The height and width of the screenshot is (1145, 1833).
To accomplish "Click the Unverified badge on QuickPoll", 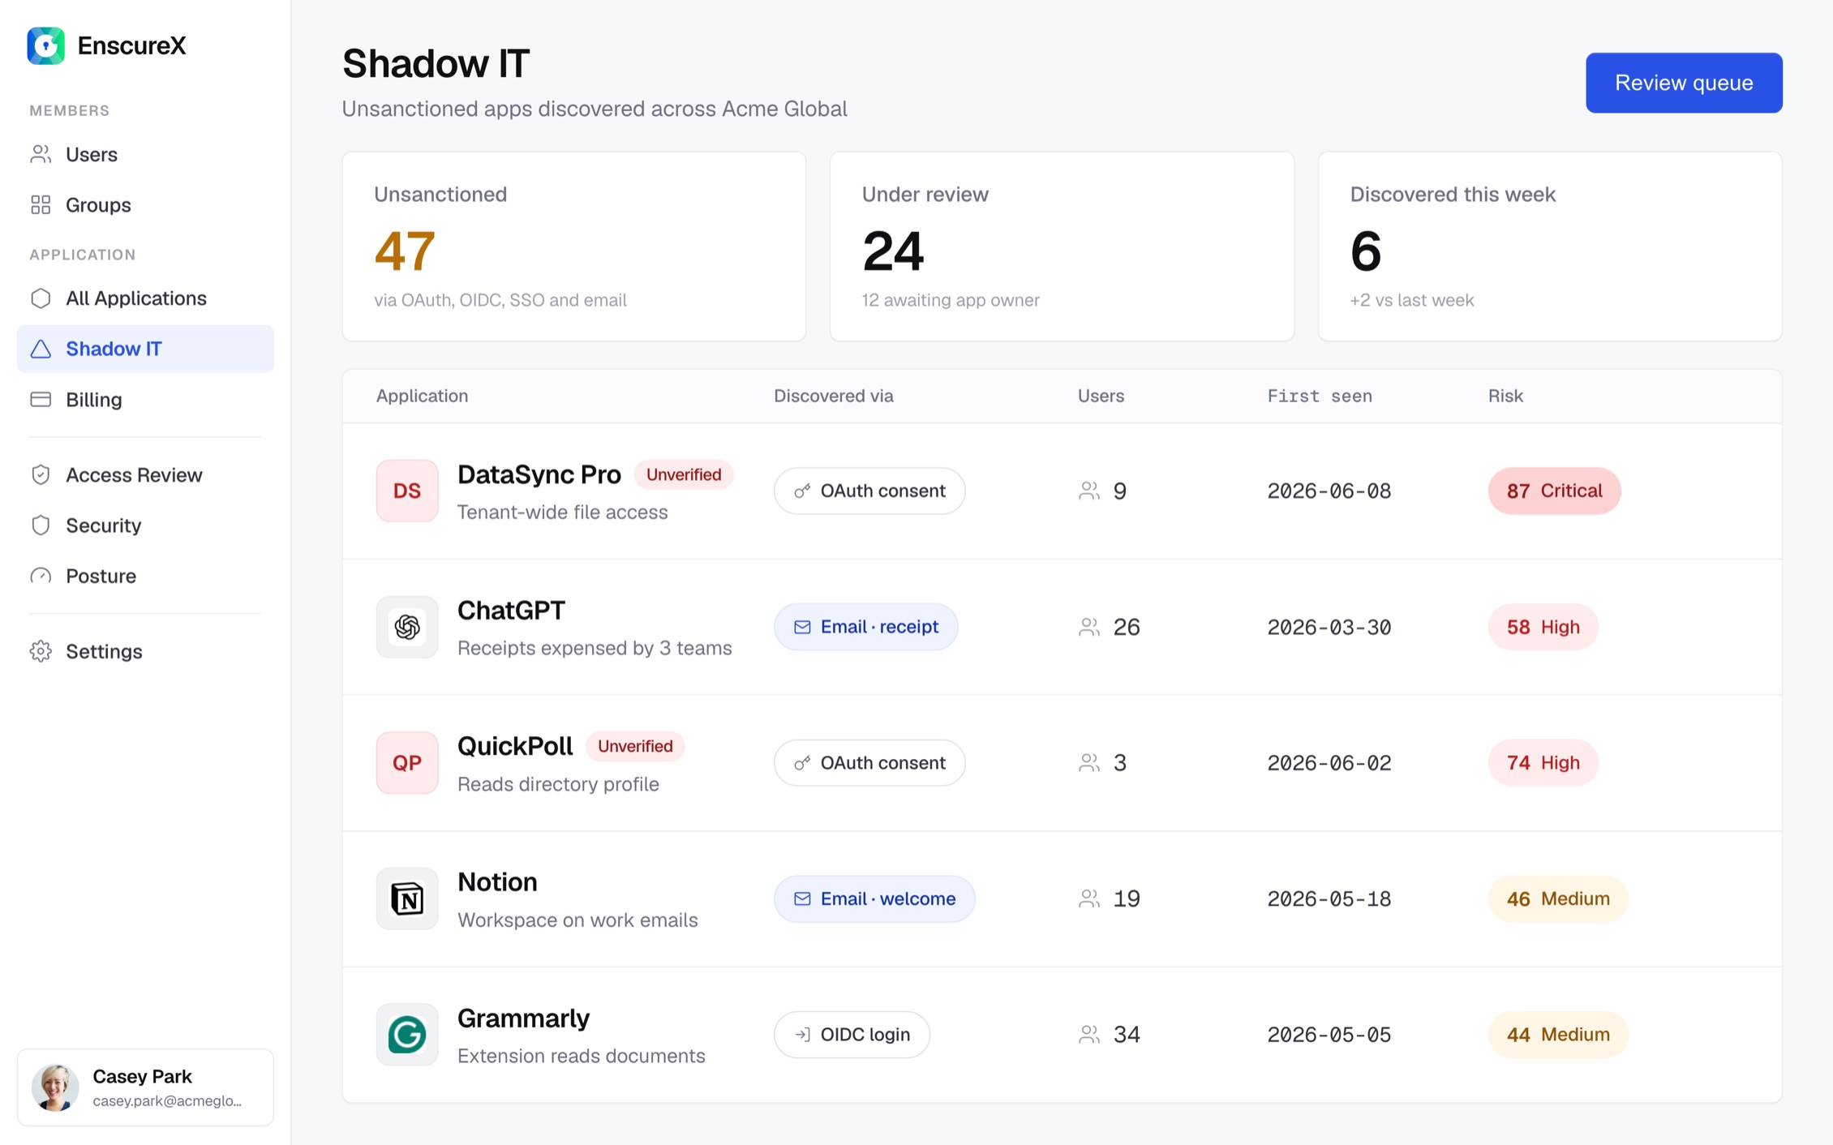I will [635, 746].
